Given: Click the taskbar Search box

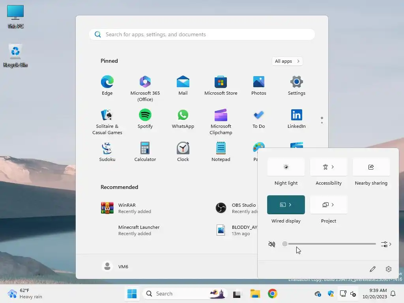Looking at the screenshot, I should [185, 294].
